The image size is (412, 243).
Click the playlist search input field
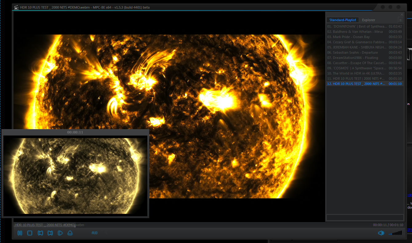pyautogui.click(x=365, y=217)
